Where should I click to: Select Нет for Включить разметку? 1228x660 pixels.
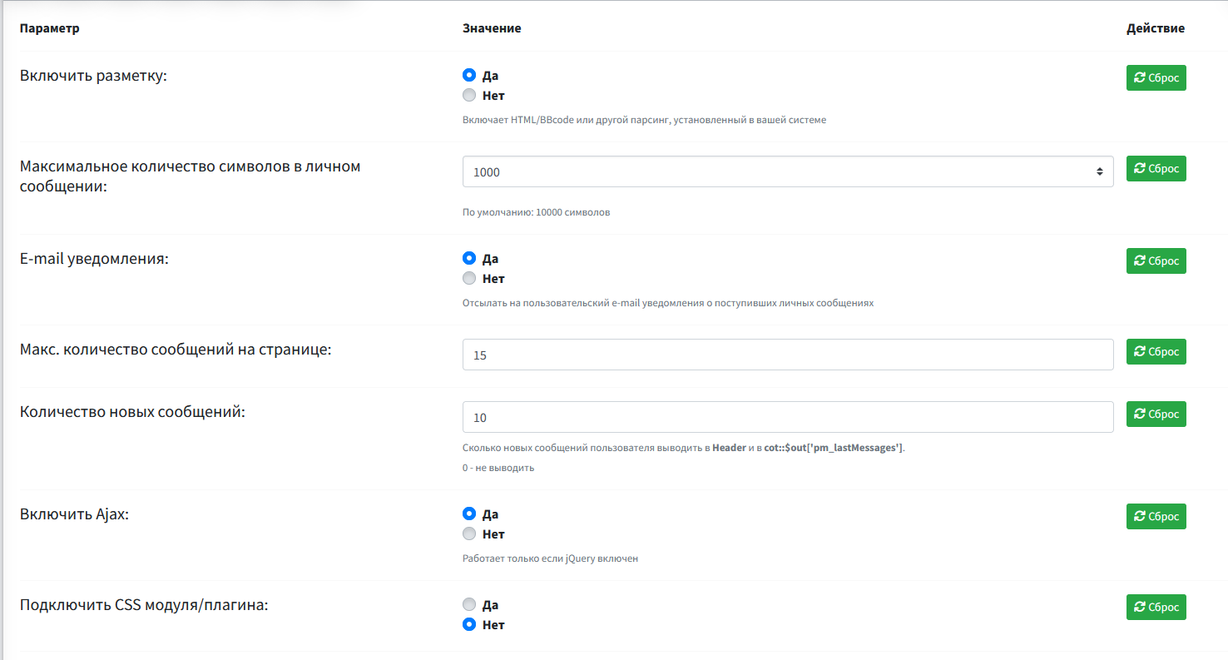[469, 95]
